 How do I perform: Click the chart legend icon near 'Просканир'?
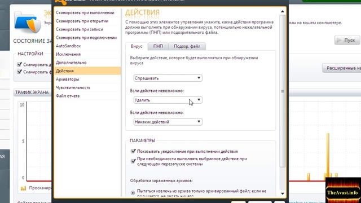[23, 188]
